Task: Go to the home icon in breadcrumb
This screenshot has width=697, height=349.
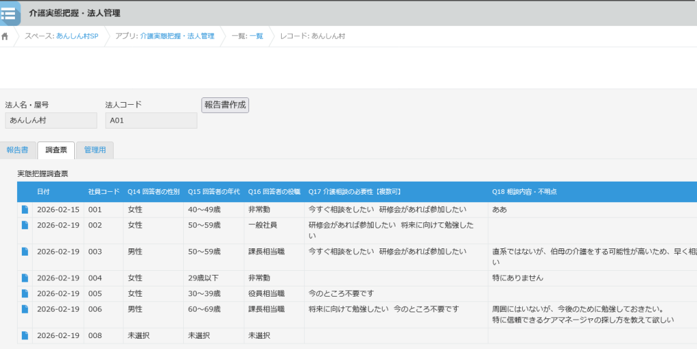Action: (5, 36)
